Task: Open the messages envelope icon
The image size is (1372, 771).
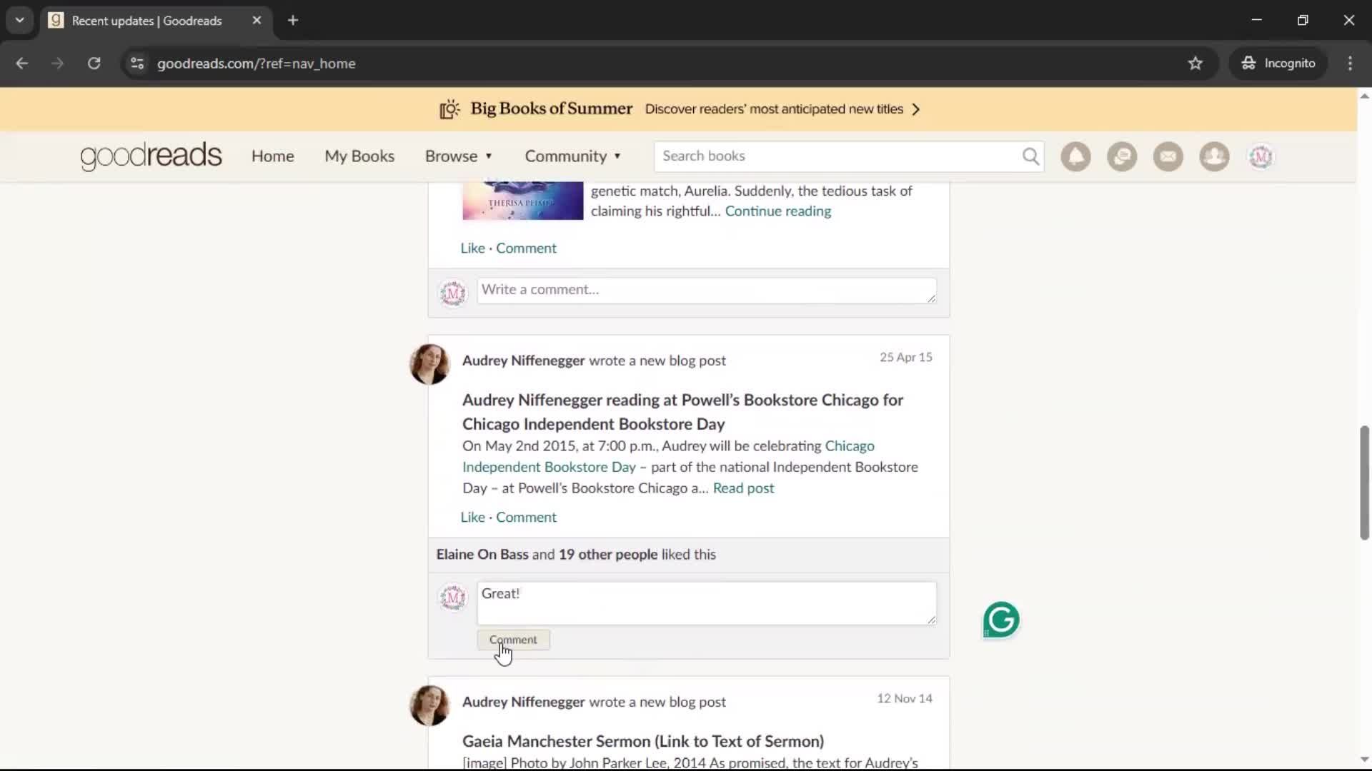Action: (x=1168, y=156)
